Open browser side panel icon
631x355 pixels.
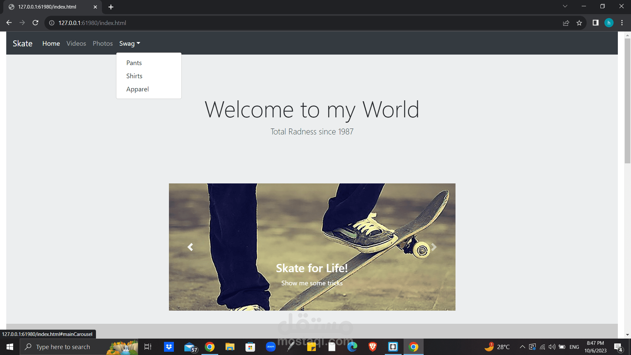[596, 23]
